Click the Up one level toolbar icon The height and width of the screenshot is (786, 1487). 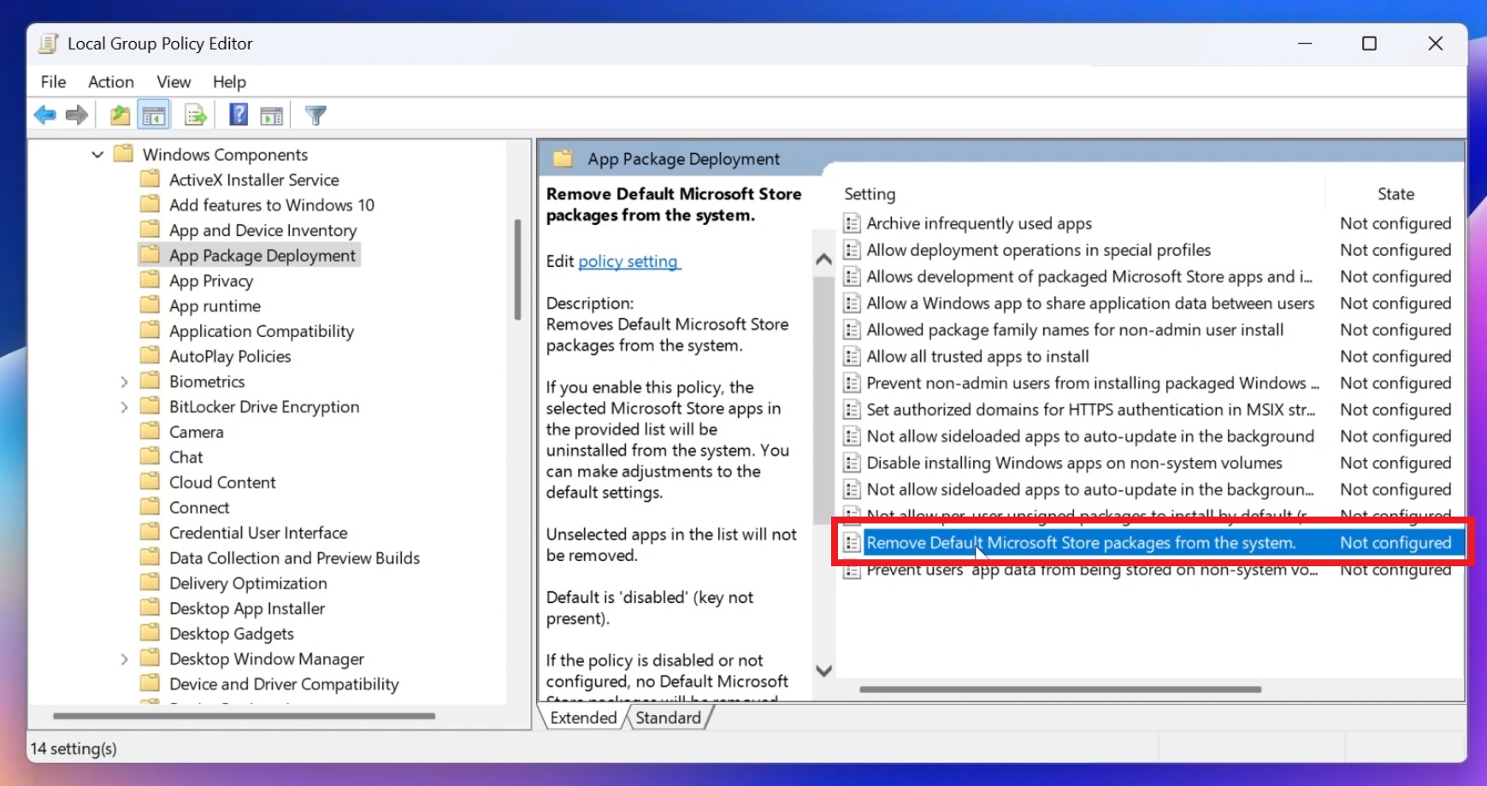[119, 114]
